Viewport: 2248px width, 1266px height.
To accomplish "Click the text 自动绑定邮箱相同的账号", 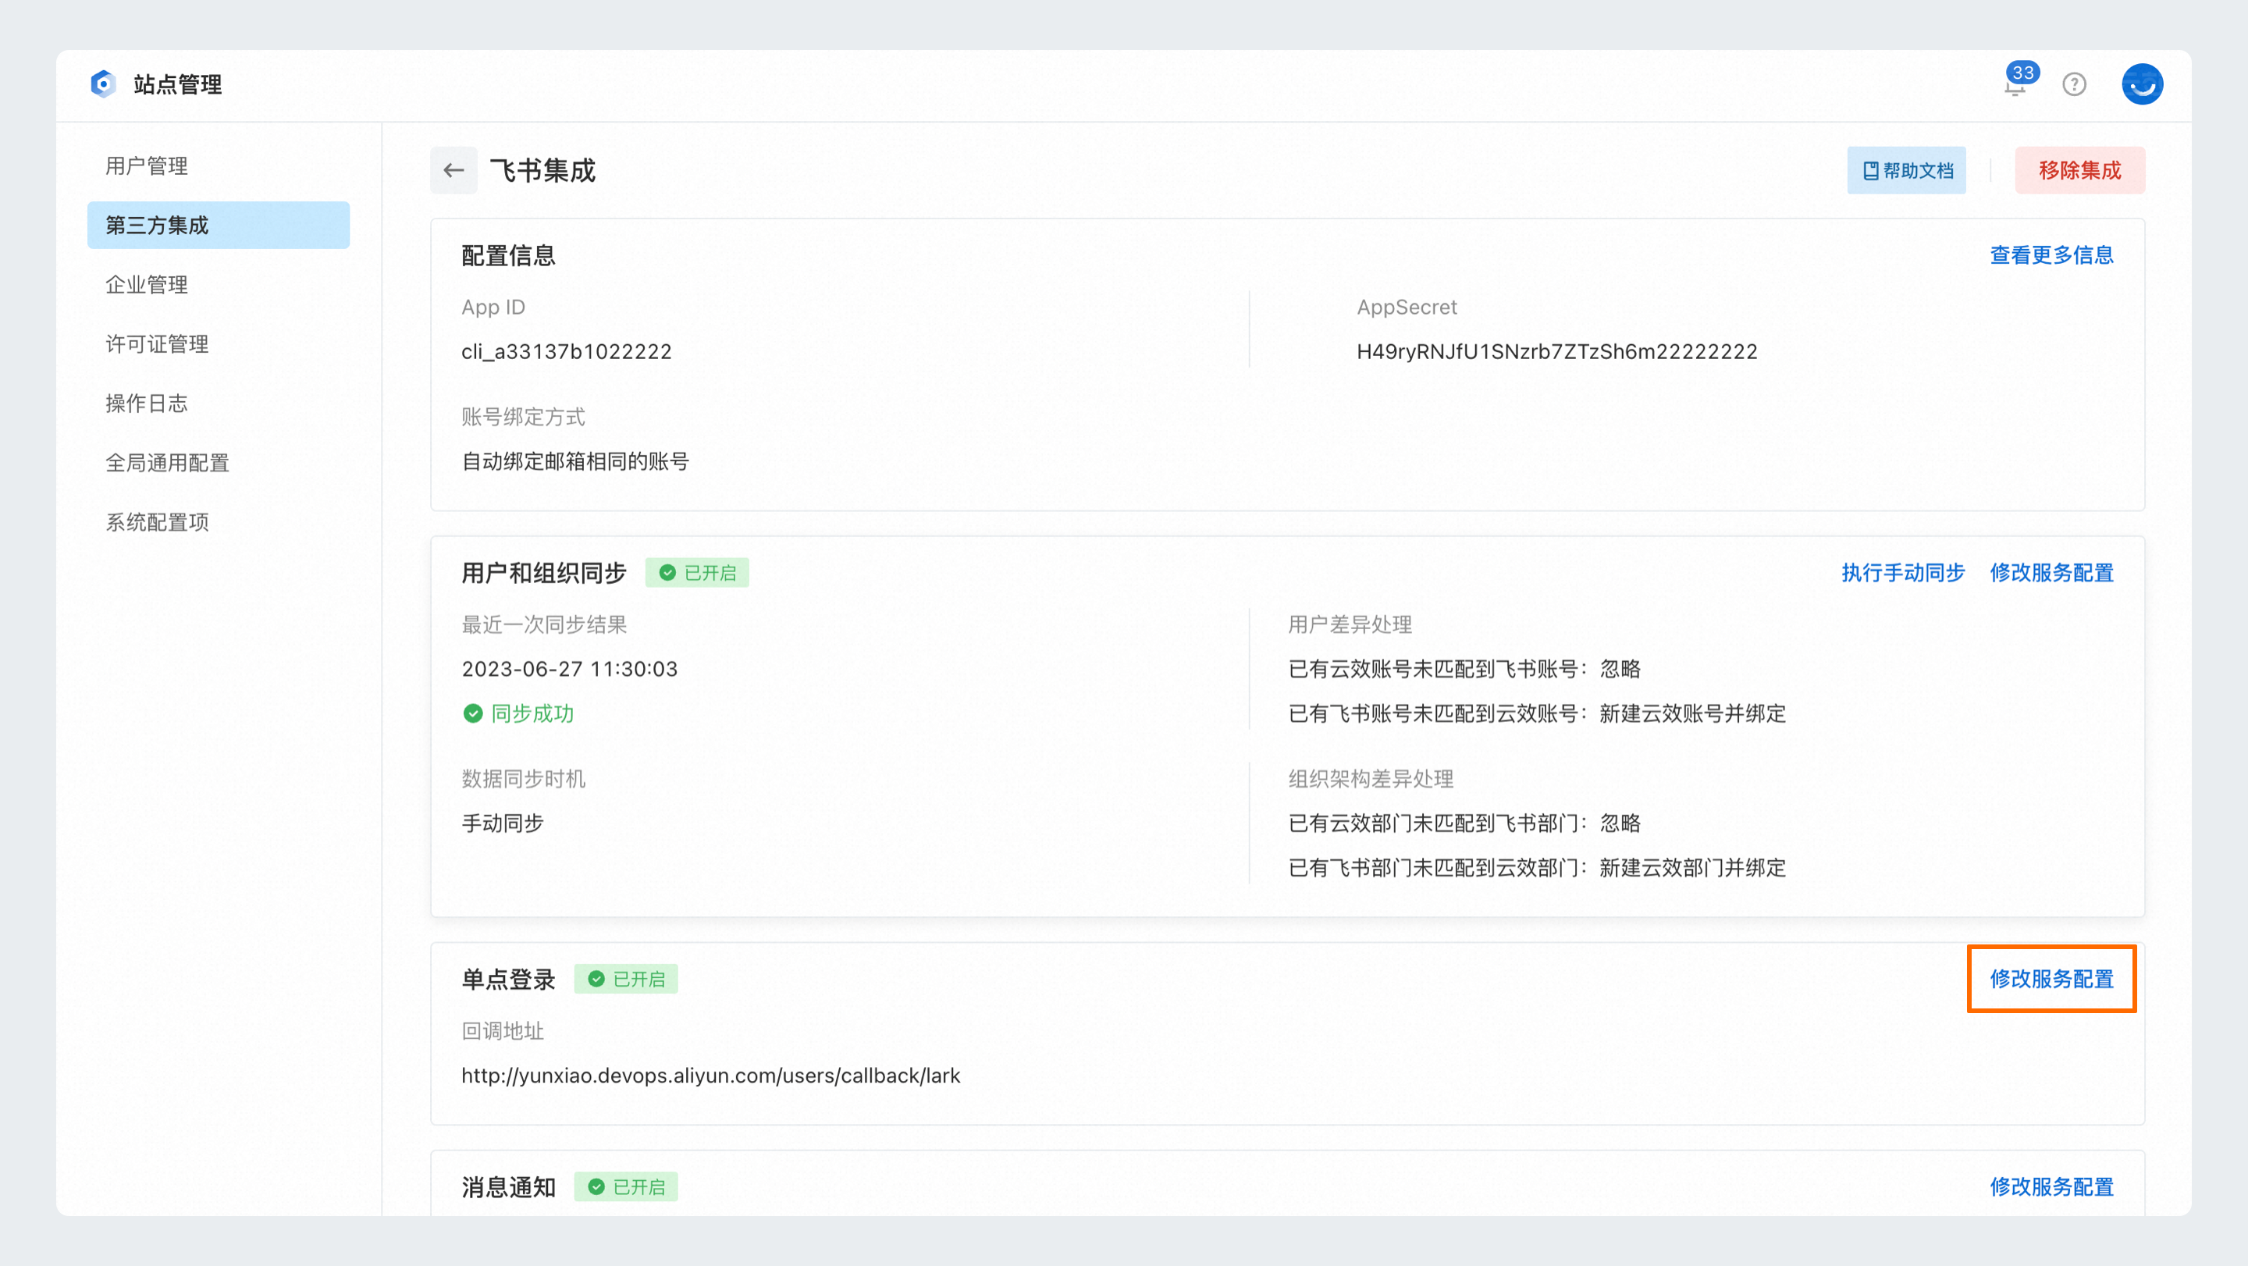I will point(575,461).
